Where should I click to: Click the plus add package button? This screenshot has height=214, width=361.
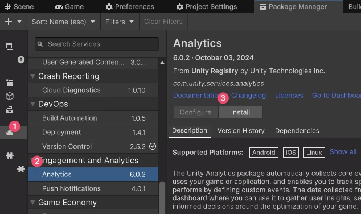pyautogui.click(x=9, y=22)
